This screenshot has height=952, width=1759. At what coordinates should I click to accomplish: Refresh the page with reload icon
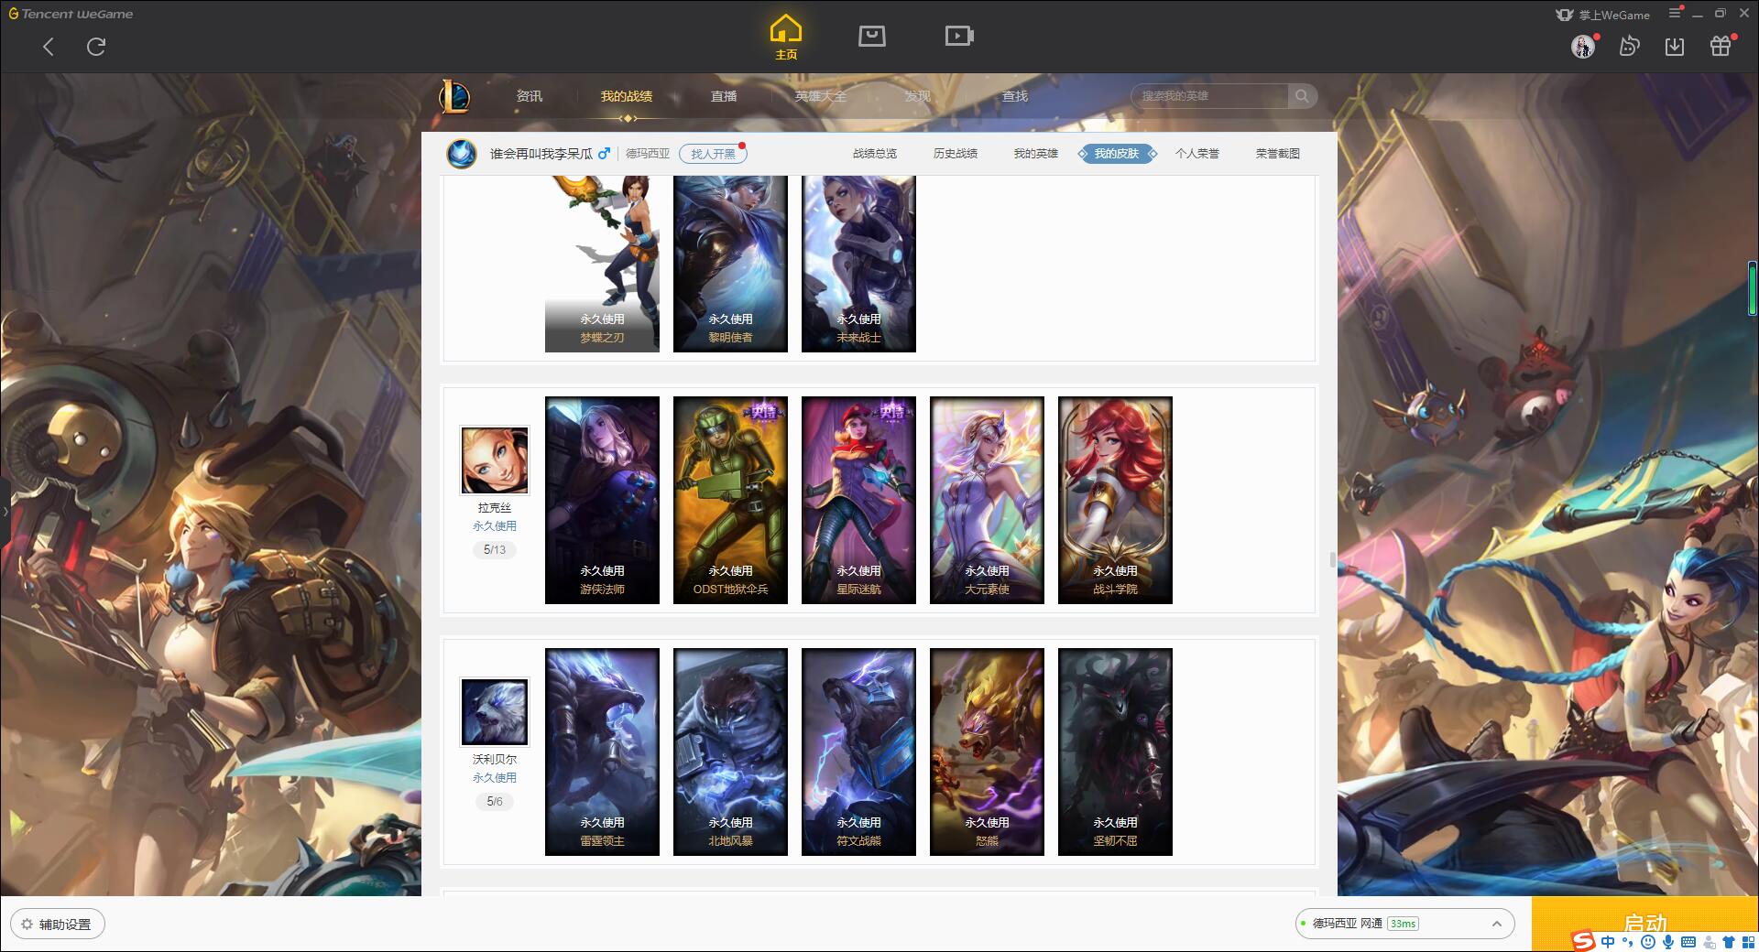pos(96,47)
